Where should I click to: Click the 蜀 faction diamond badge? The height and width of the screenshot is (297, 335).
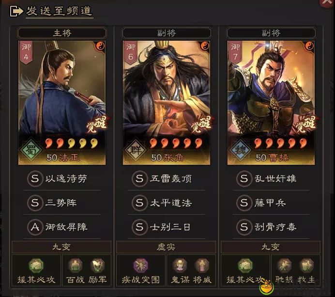[x=31, y=150]
